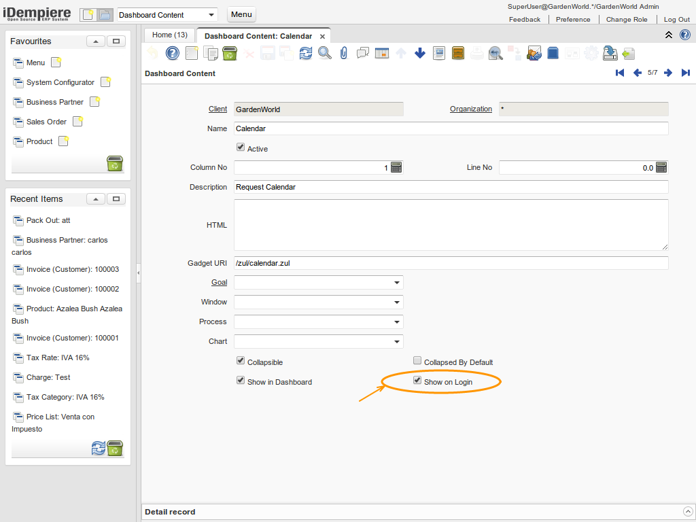This screenshot has height=522, width=696.
Task: Open the Print icon on the toolbar
Action: (x=476, y=52)
